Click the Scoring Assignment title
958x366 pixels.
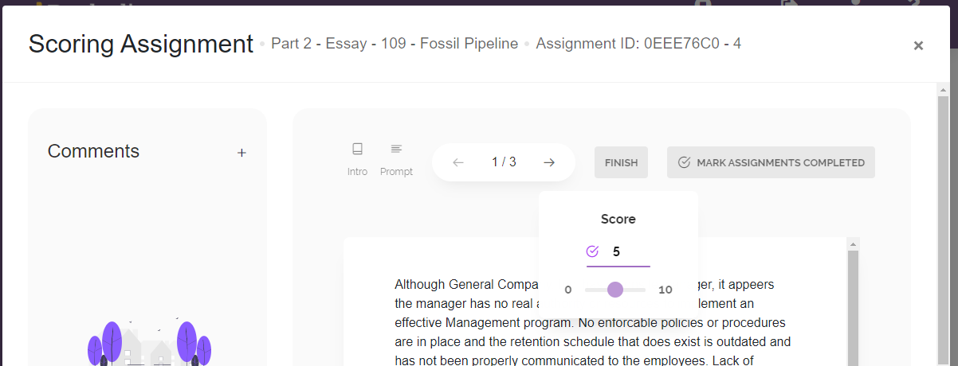click(140, 44)
